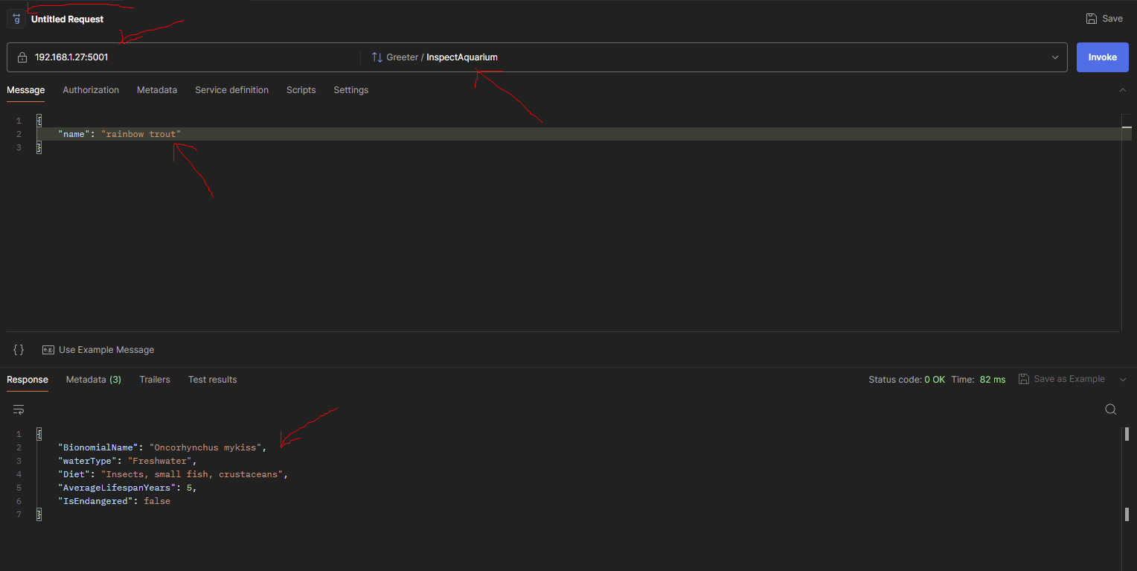The height and width of the screenshot is (571, 1137).
Task: Open the Test results tab
Action: (212, 380)
